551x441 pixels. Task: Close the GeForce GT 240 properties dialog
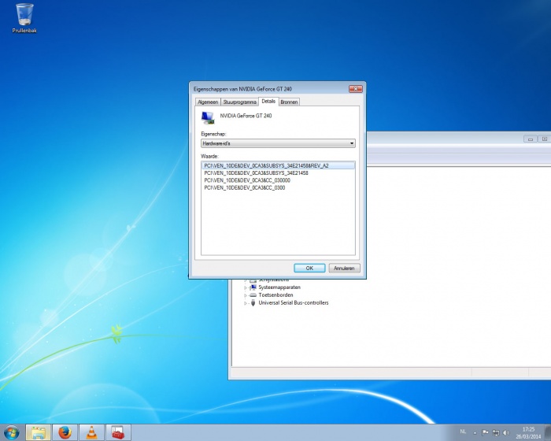coord(355,89)
